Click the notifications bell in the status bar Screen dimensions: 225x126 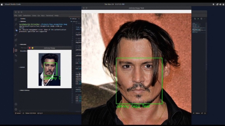pos(205,113)
